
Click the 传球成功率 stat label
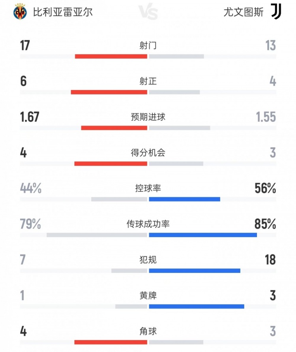[x=148, y=224]
